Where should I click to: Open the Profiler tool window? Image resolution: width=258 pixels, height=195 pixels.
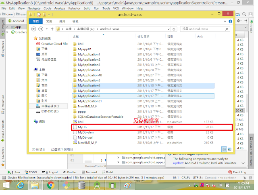click(70, 172)
